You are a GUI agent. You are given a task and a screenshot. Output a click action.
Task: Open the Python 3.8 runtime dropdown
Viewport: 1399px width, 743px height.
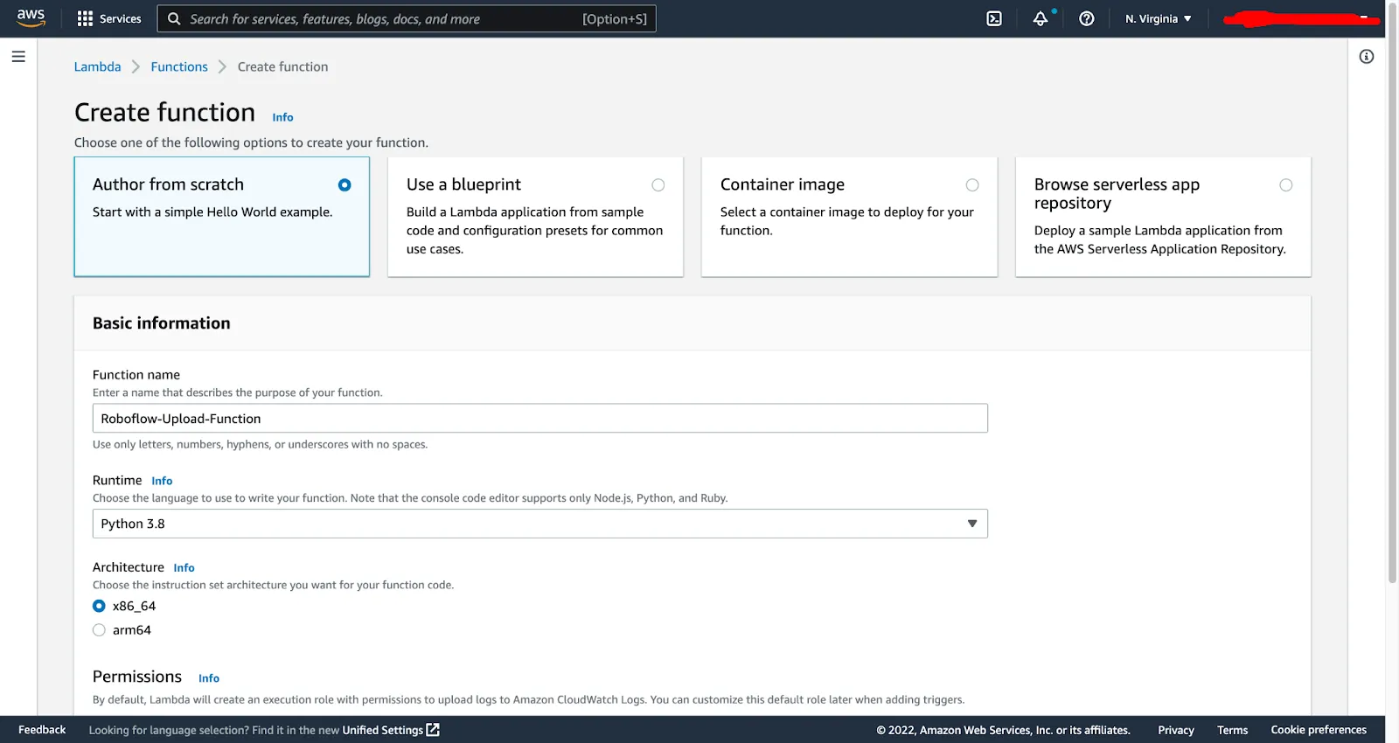(540, 524)
